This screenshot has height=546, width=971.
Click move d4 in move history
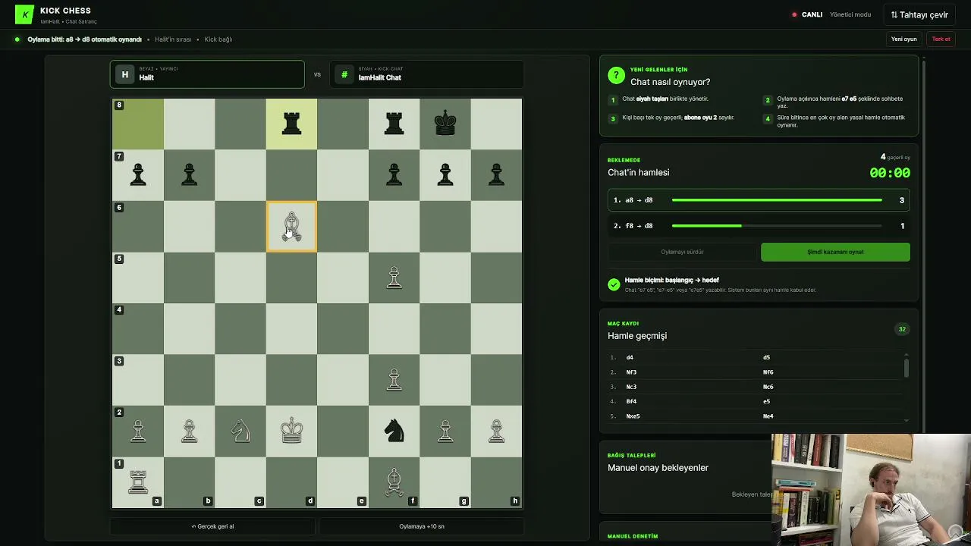coord(630,357)
